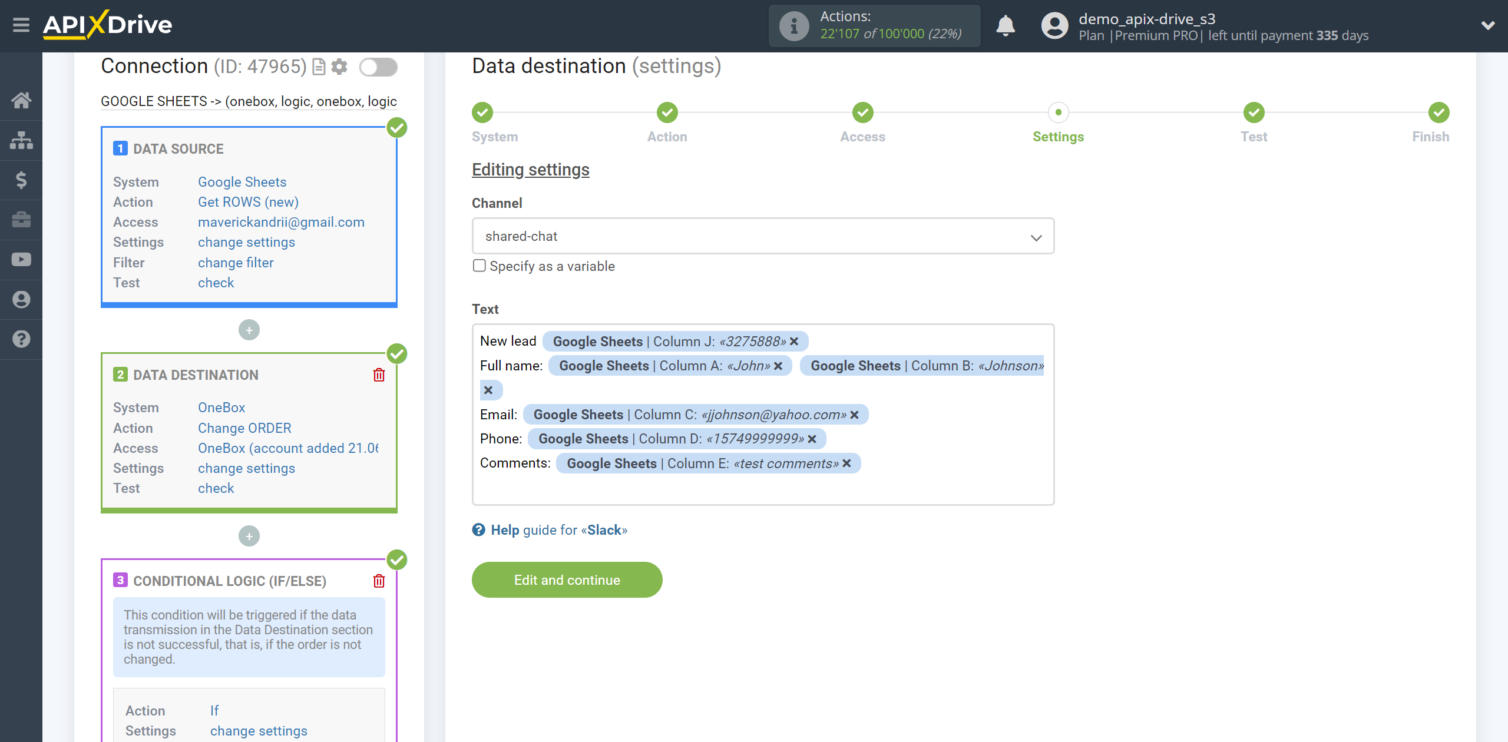
Task: Click 'Edit and continue' button
Action: tap(567, 579)
